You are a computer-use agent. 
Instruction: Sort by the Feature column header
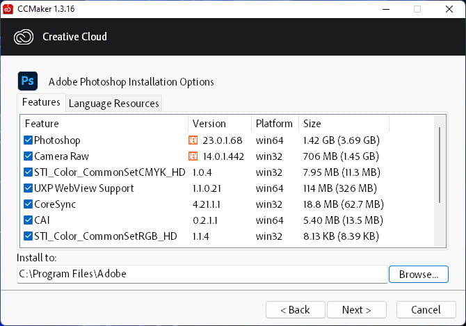tap(104, 124)
